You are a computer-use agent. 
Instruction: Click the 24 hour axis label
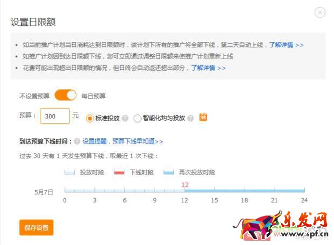point(304,200)
